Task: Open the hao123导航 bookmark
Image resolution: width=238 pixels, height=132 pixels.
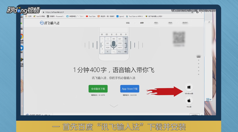Action: (39, 16)
